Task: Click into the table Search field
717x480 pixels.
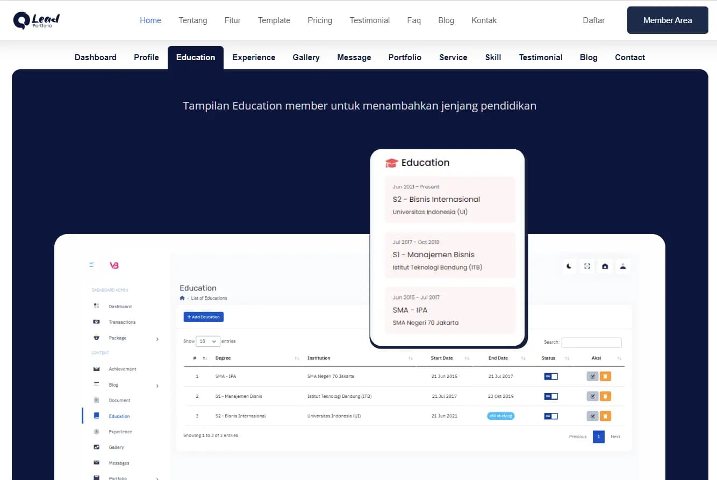Action: [x=592, y=342]
